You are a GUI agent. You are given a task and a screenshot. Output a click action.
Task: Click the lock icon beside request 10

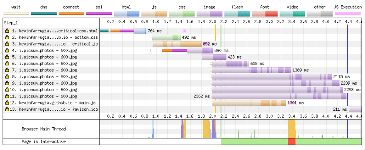[7, 90]
